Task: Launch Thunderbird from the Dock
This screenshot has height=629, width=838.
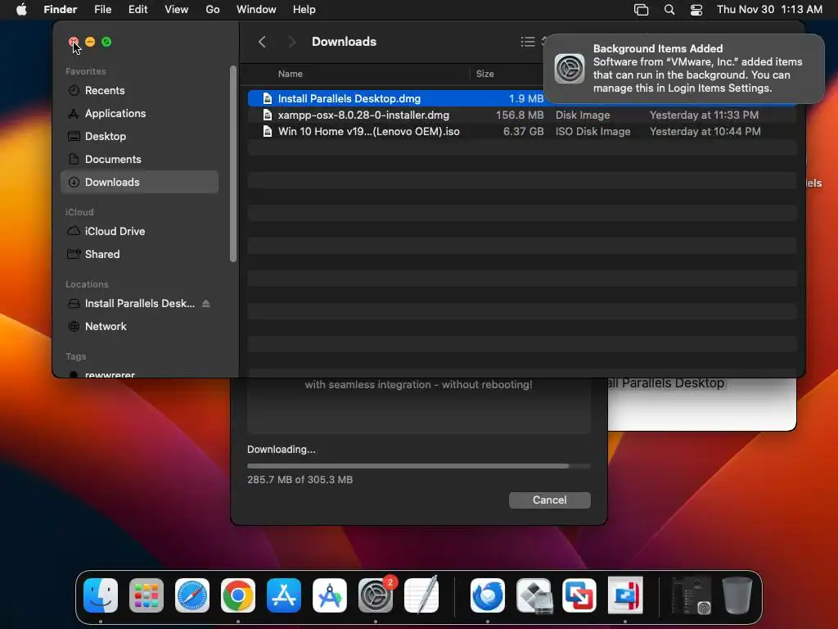Action: (488, 595)
